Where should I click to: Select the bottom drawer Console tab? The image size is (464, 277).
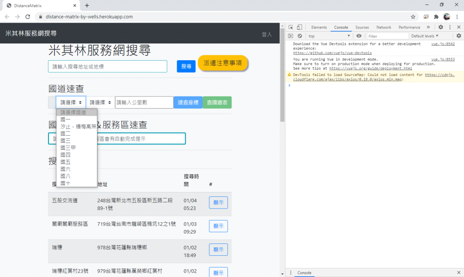(x=304, y=272)
